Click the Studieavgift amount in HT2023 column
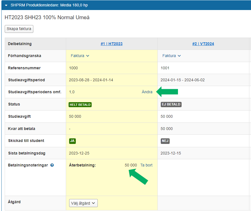This screenshot has height=211, width=251. (x=75, y=116)
